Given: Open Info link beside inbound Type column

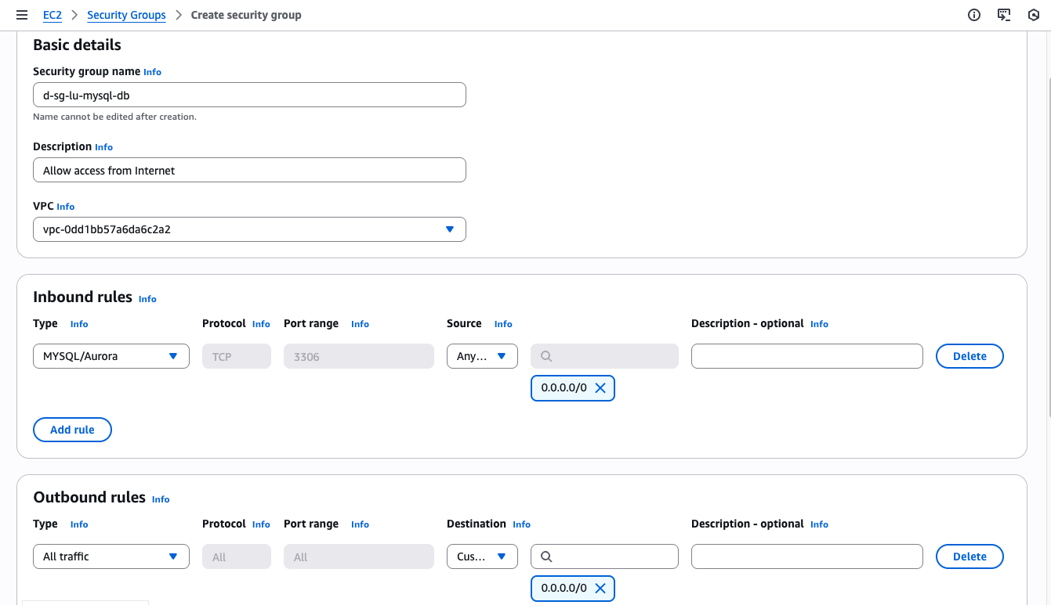Looking at the screenshot, I should (x=79, y=324).
